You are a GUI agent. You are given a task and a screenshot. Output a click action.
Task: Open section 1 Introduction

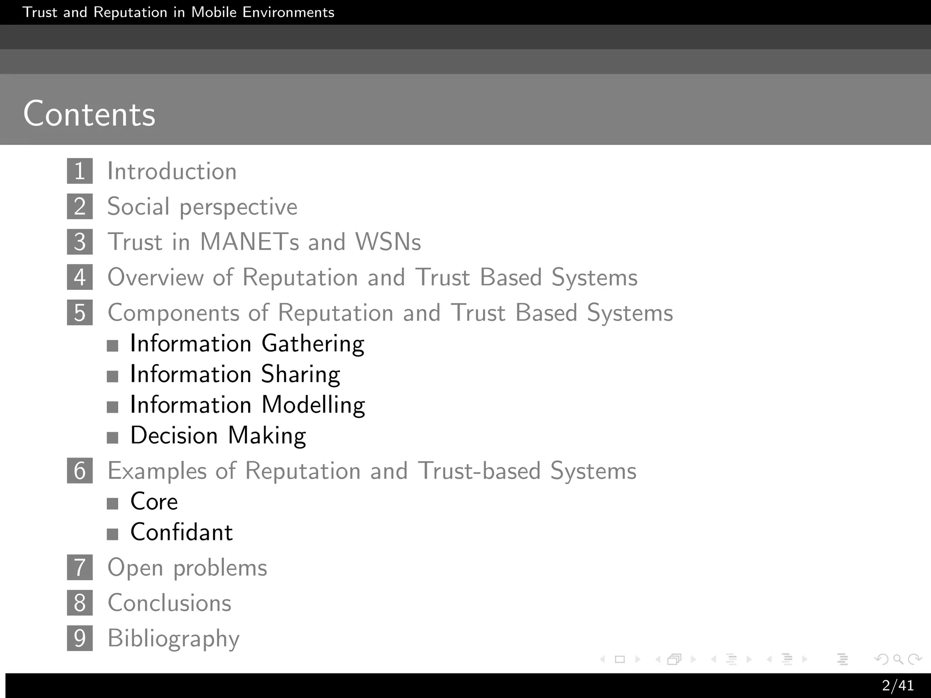[172, 171]
